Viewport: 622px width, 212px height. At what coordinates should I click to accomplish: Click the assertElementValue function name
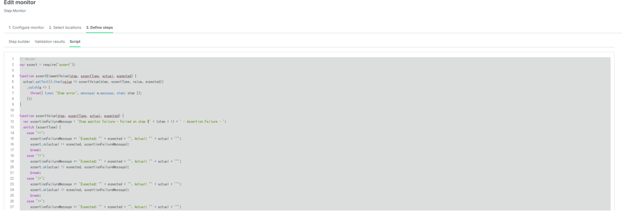pyautogui.click(x=50, y=76)
